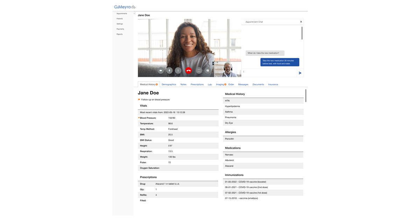
Task: Open Patients from the sidebar
Action: tap(120, 19)
